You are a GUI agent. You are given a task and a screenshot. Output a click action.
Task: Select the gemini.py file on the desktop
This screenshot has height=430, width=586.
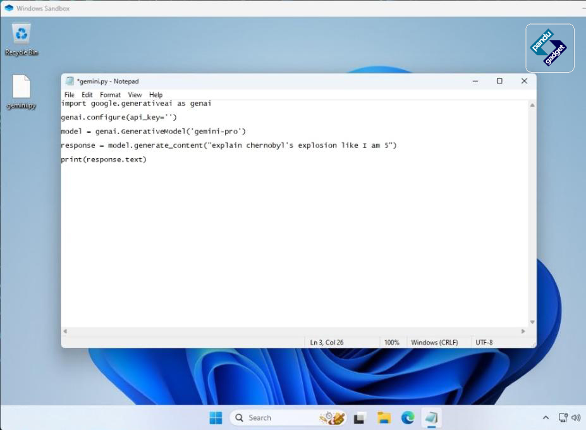[x=21, y=92]
